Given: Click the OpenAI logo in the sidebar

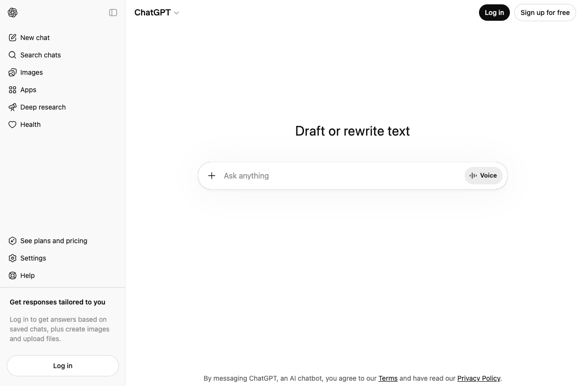Looking at the screenshot, I should click(13, 13).
